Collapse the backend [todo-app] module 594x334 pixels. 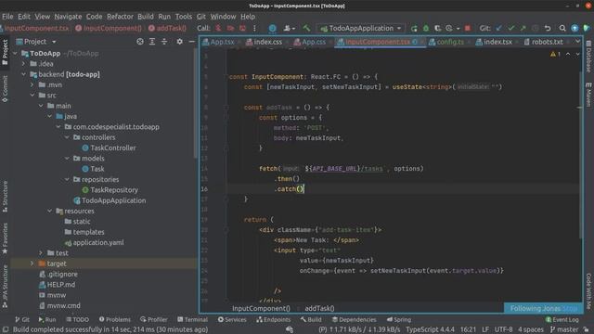(x=23, y=74)
